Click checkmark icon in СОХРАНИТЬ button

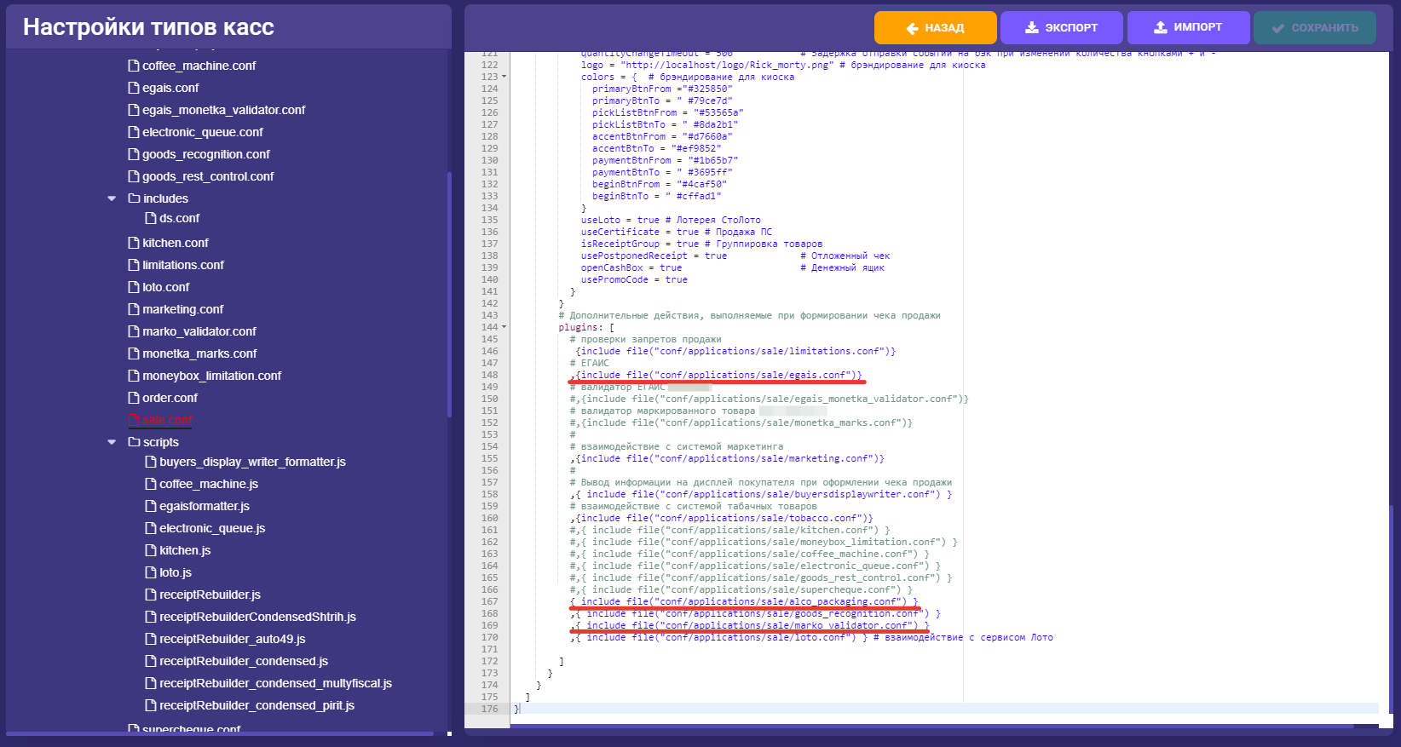coord(1277,28)
